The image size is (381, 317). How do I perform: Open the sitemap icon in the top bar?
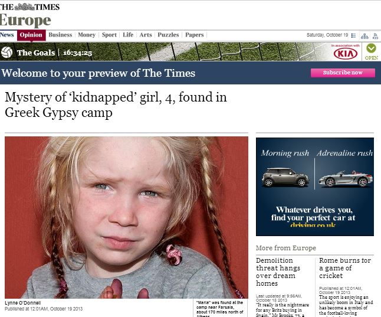point(364,36)
